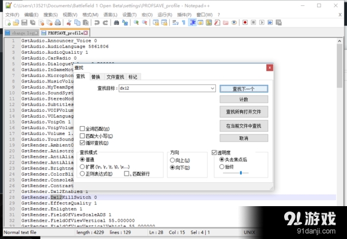Select the 扩展 extended search mode radio
Screen dimensions: 347x239
(x=83, y=167)
